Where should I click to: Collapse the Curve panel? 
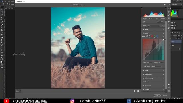click(x=143, y=33)
